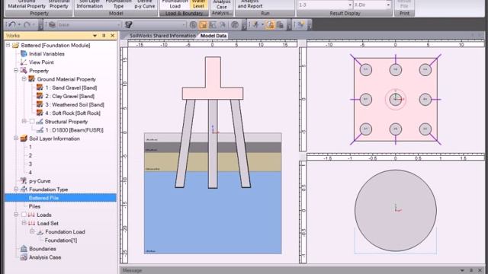This screenshot has width=488, height=274.
Task: Collapse the Foundation Type node
Action: [16, 189]
